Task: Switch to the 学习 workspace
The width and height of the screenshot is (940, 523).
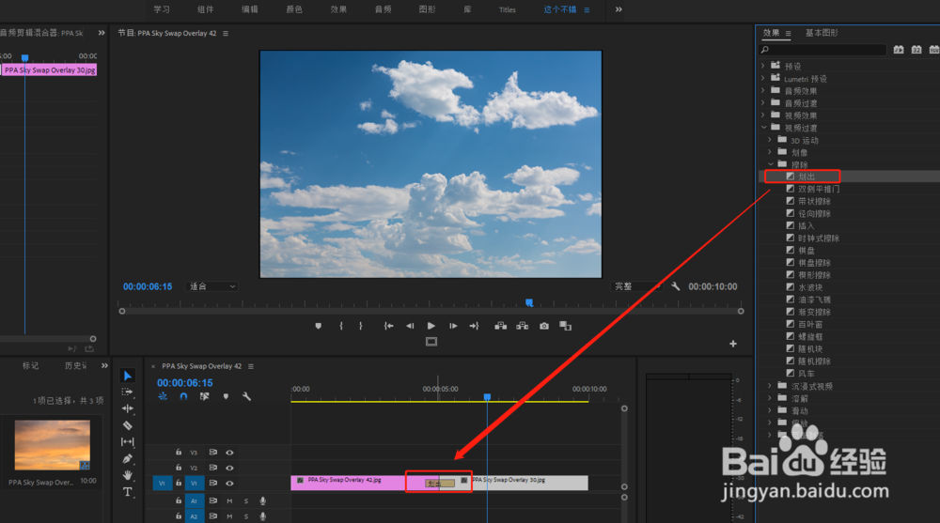Action: [162, 9]
